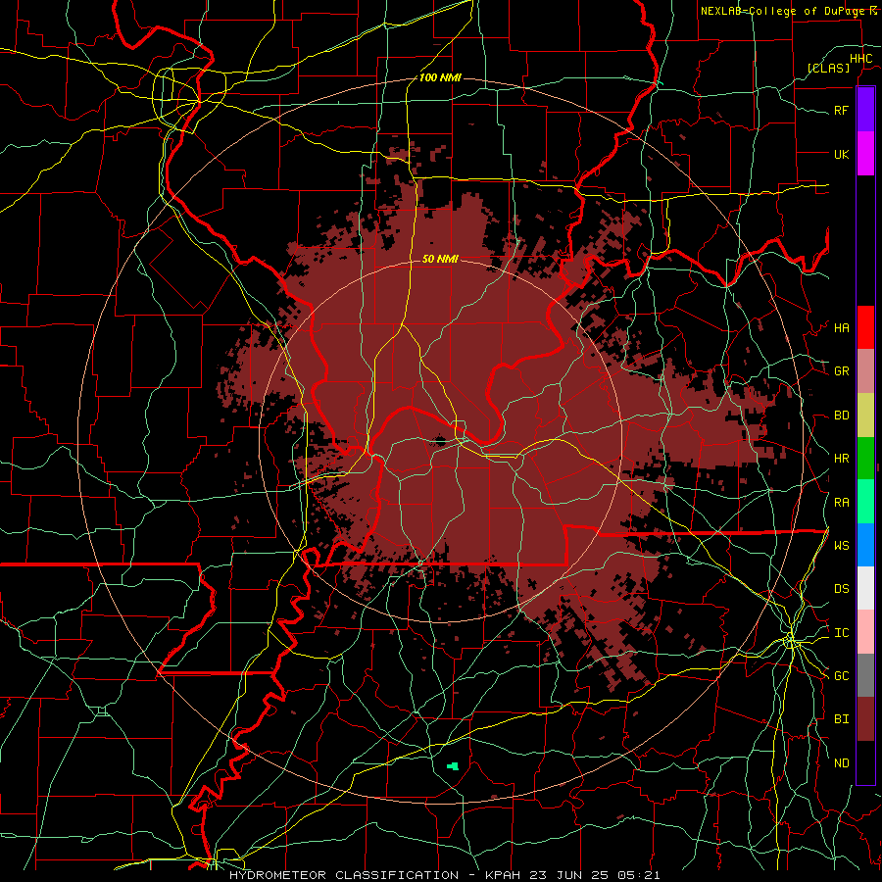Click the HHC product code label
Viewport: 882px width, 882px height.
point(861,59)
